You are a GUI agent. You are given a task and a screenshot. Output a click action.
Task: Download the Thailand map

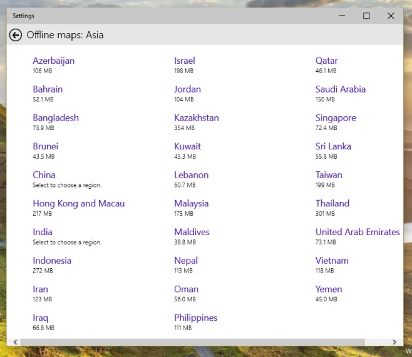[332, 204]
